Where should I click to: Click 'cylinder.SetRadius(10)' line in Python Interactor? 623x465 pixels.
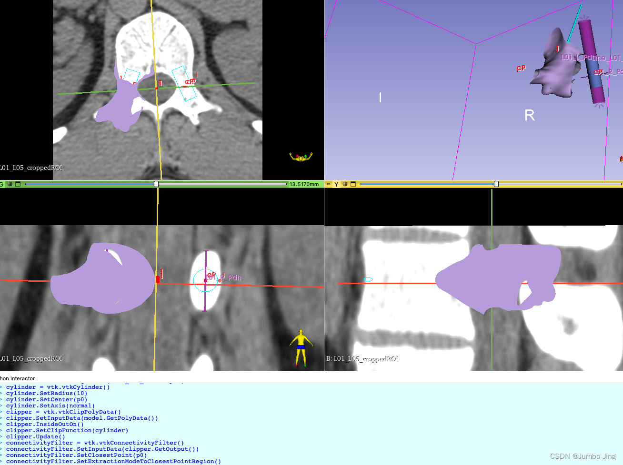coord(47,393)
